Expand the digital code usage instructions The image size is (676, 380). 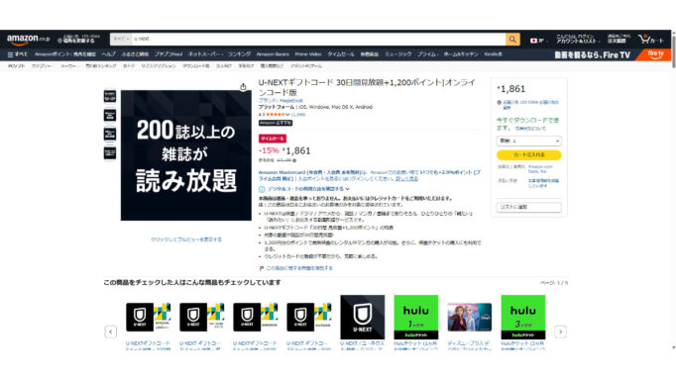pos(304,189)
